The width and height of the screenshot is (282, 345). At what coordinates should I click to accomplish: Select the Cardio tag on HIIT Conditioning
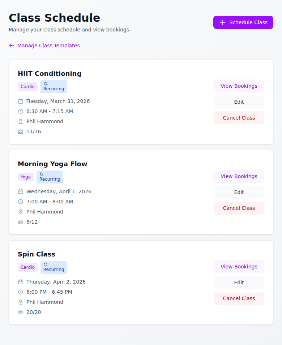click(27, 87)
